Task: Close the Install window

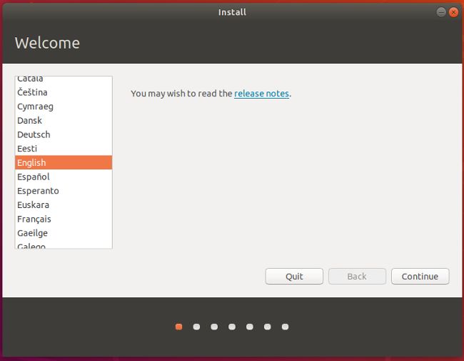Action: tap(453, 12)
